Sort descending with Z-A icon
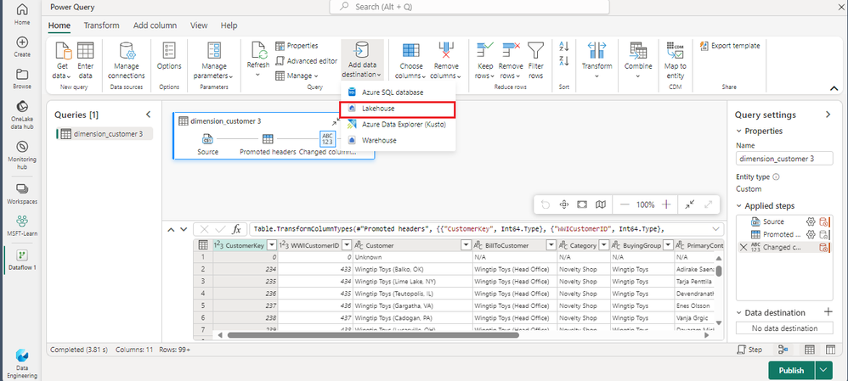Viewport: 848px width, 381px height. pos(564,60)
